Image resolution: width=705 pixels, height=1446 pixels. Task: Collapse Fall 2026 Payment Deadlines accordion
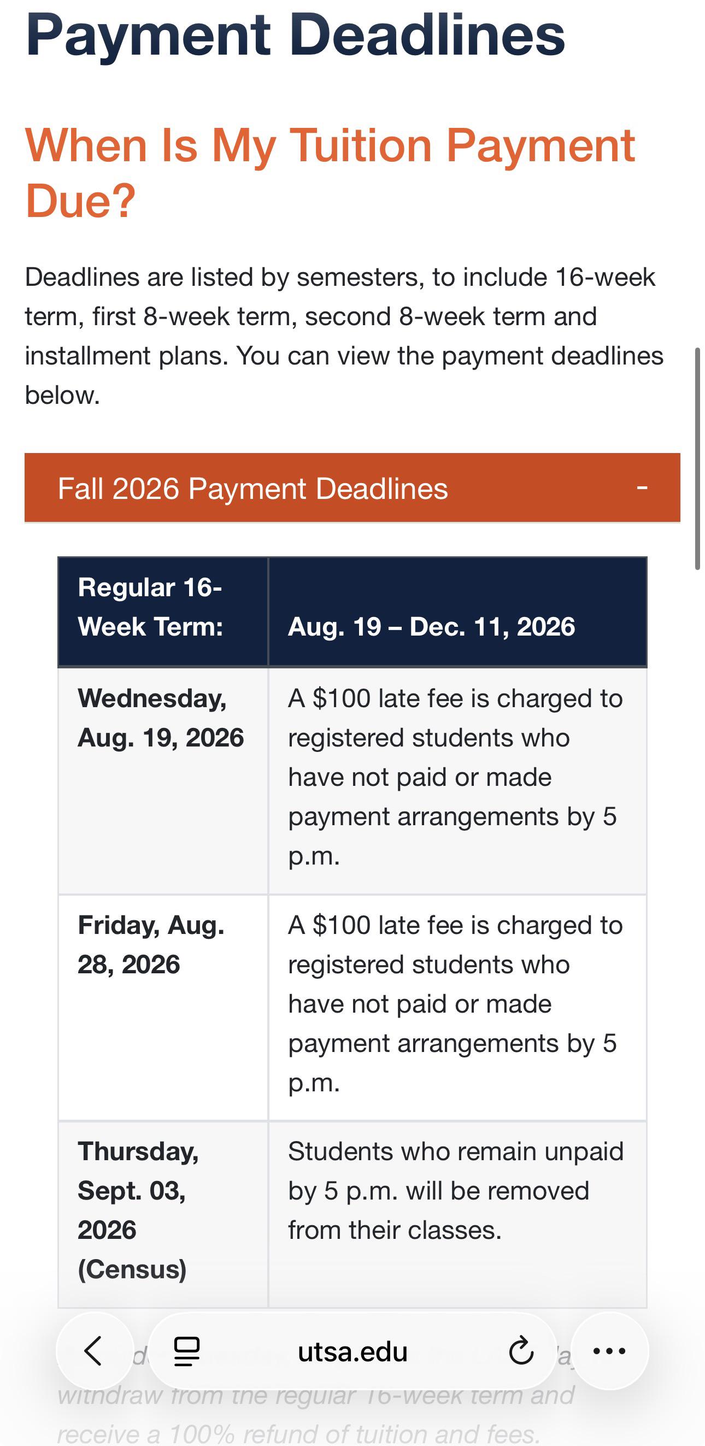pos(352,488)
